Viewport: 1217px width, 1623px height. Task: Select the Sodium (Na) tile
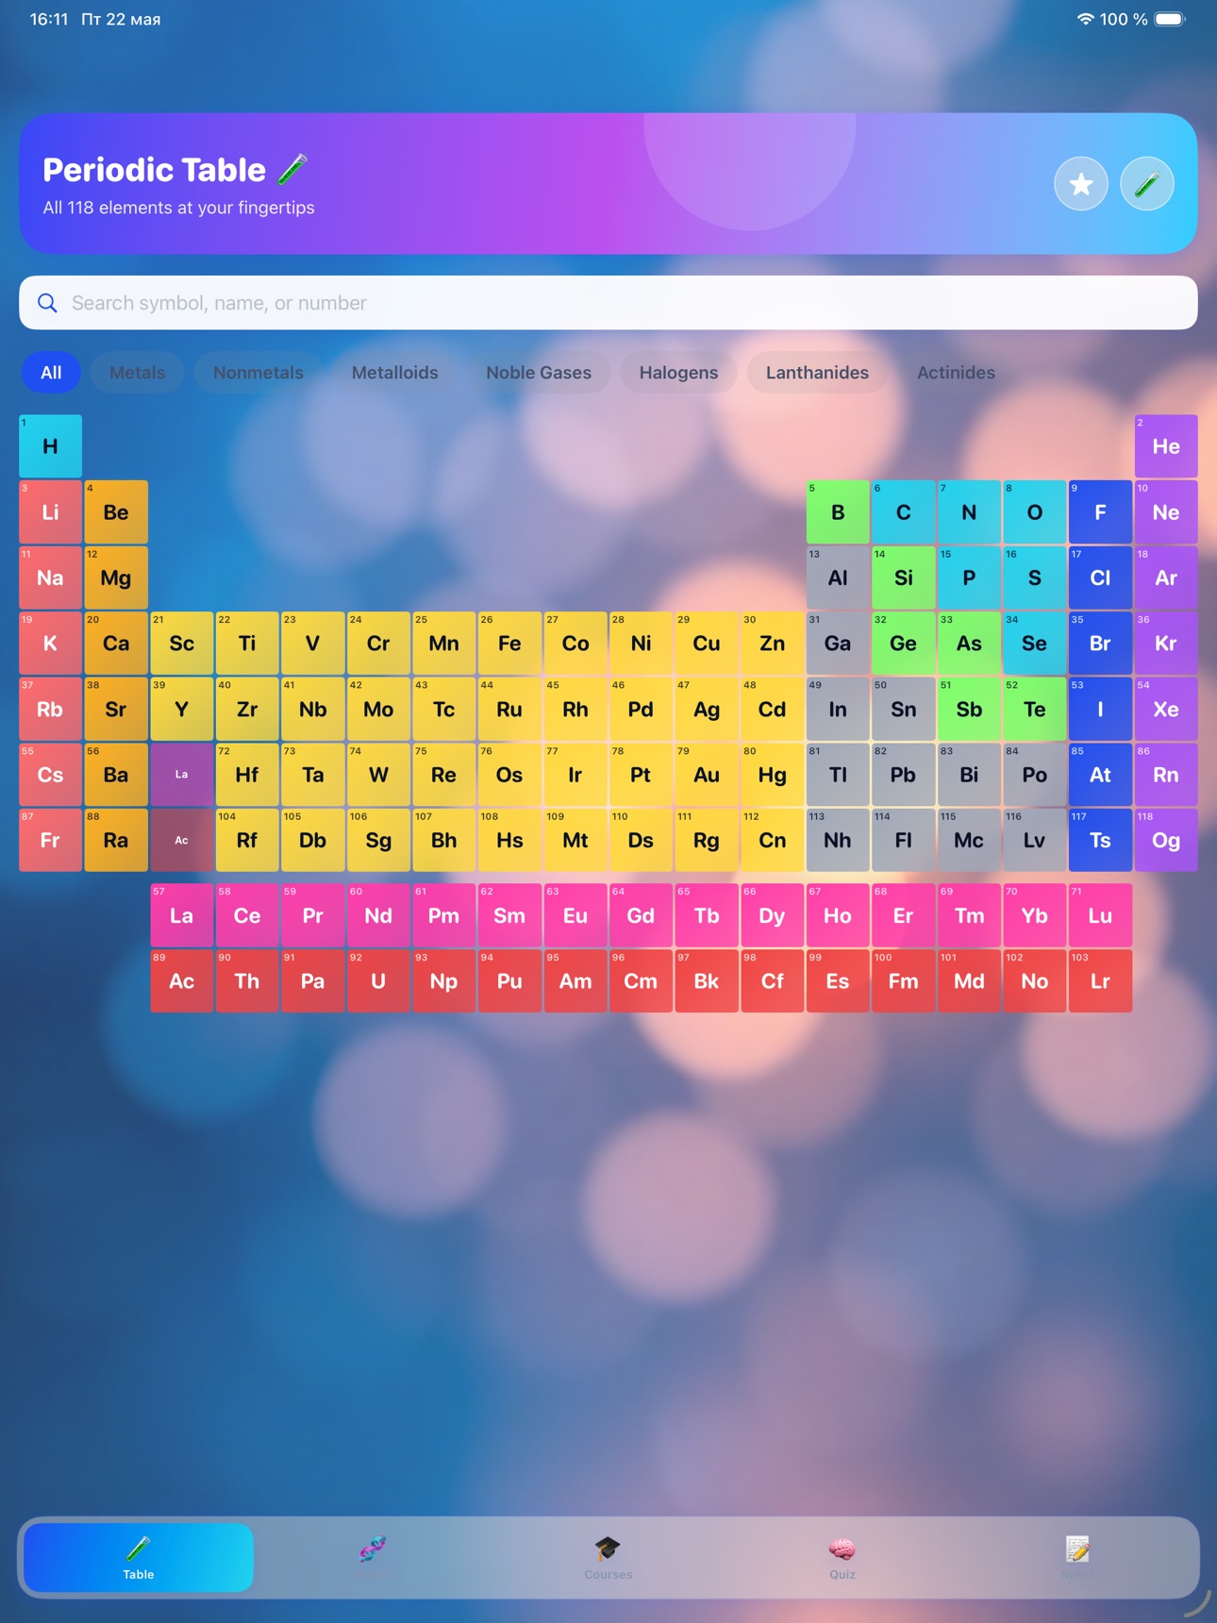(51, 577)
